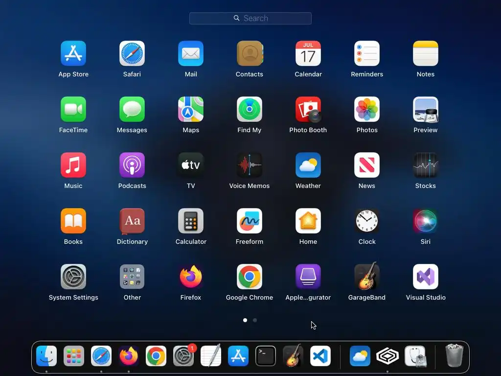Open the Stocks app
The width and height of the screenshot is (501, 376).
tap(426, 165)
